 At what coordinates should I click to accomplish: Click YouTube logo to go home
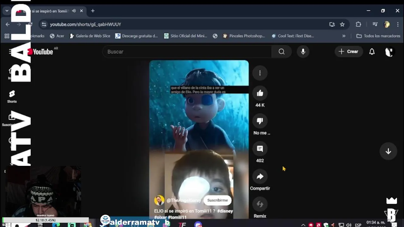[x=40, y=52]
